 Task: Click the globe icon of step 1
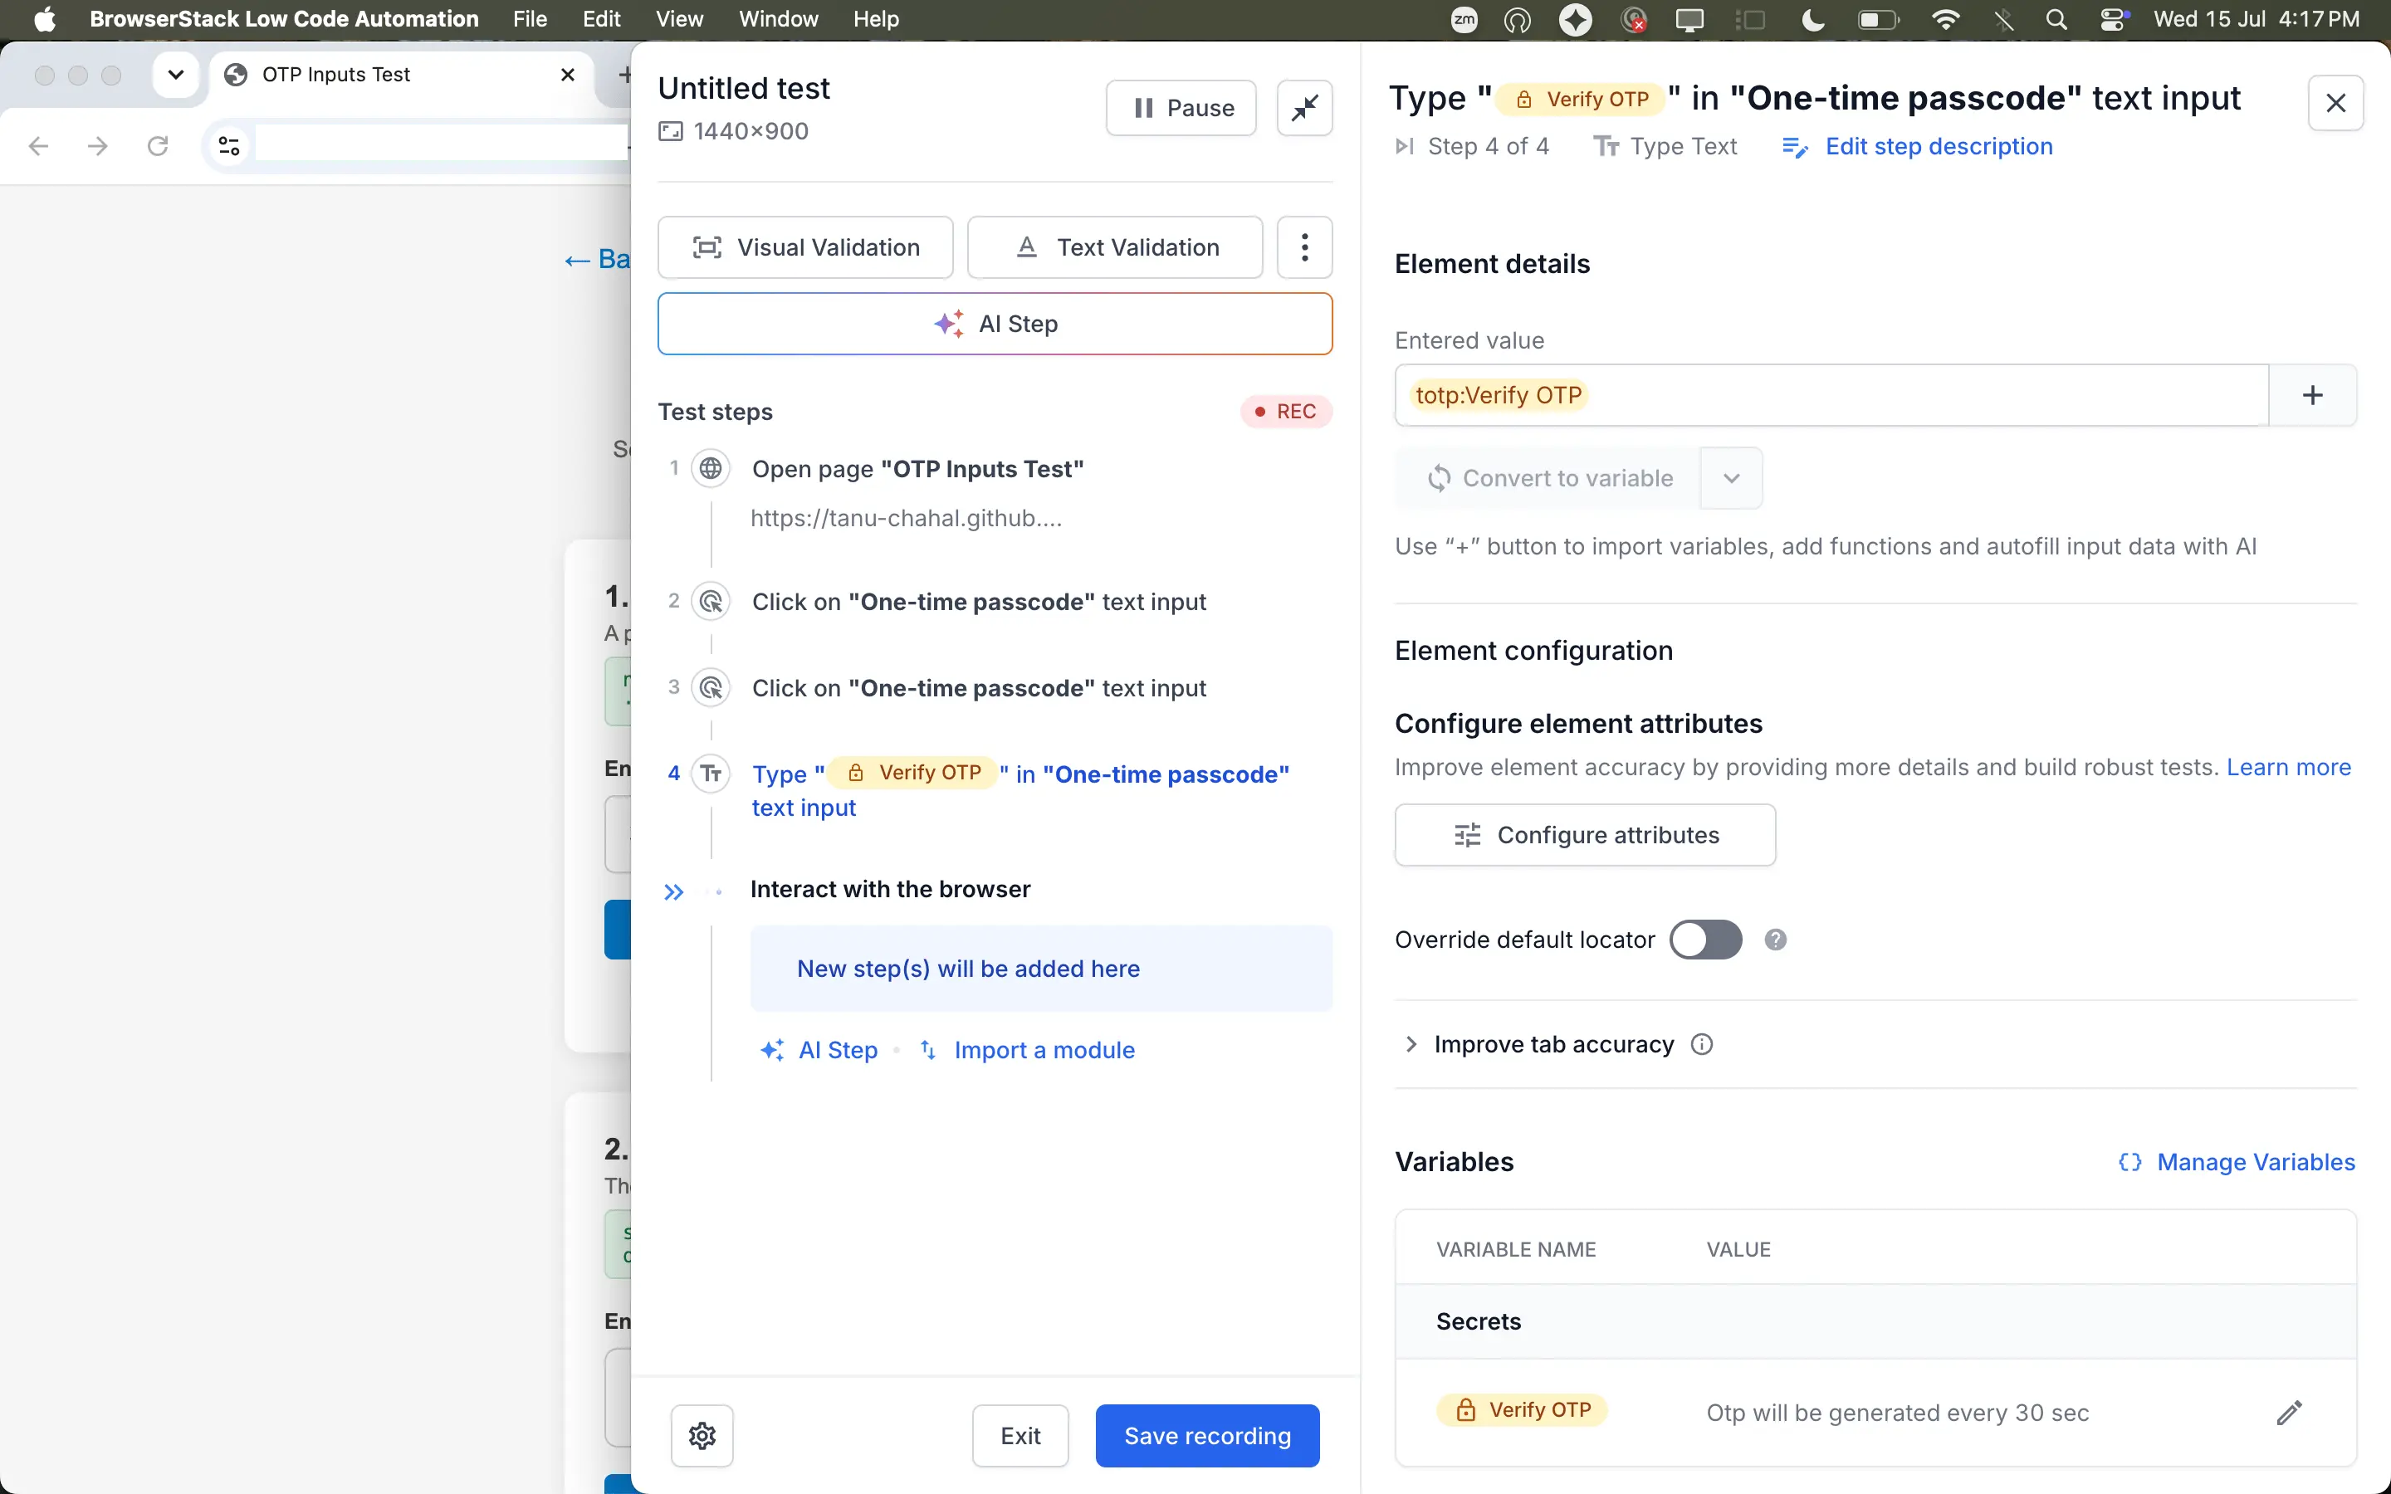click(x=711, y=468)
